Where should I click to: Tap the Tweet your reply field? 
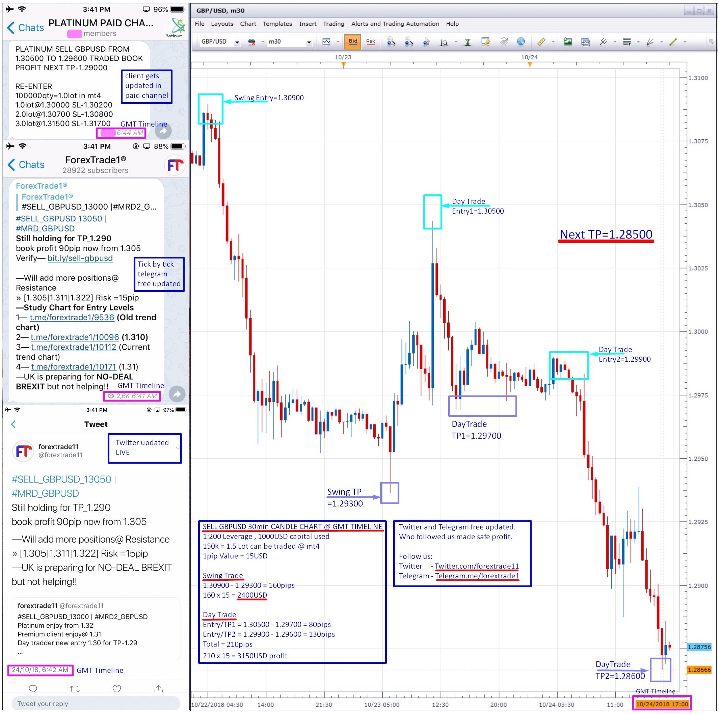(x=96, y=704)
